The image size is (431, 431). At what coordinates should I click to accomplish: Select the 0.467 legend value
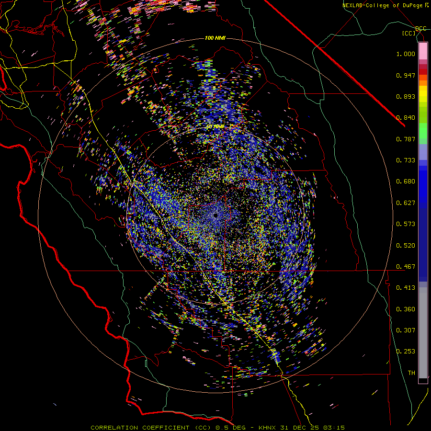point(406,267)
